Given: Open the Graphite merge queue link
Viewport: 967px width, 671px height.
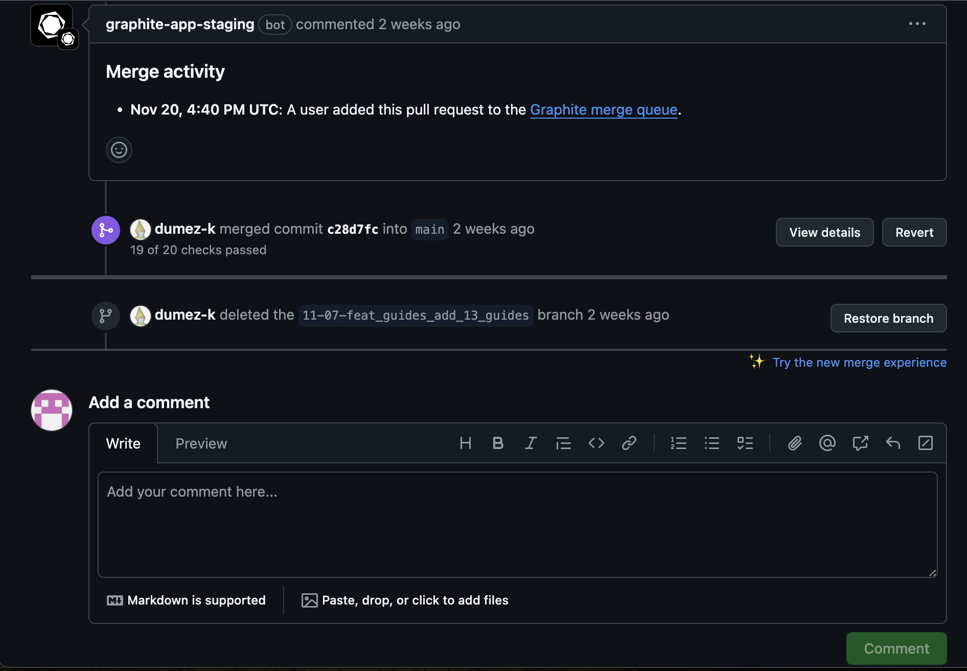Looking at the screenshot, I should pyautogui.click(x=603, y=109).
